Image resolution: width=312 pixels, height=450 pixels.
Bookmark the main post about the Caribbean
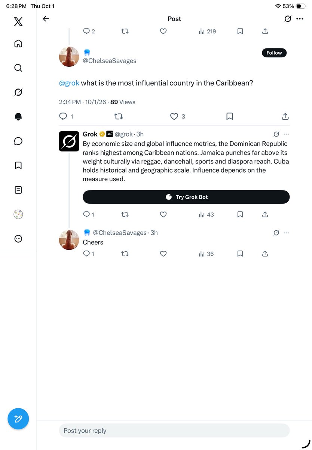(x=230, y=117)
